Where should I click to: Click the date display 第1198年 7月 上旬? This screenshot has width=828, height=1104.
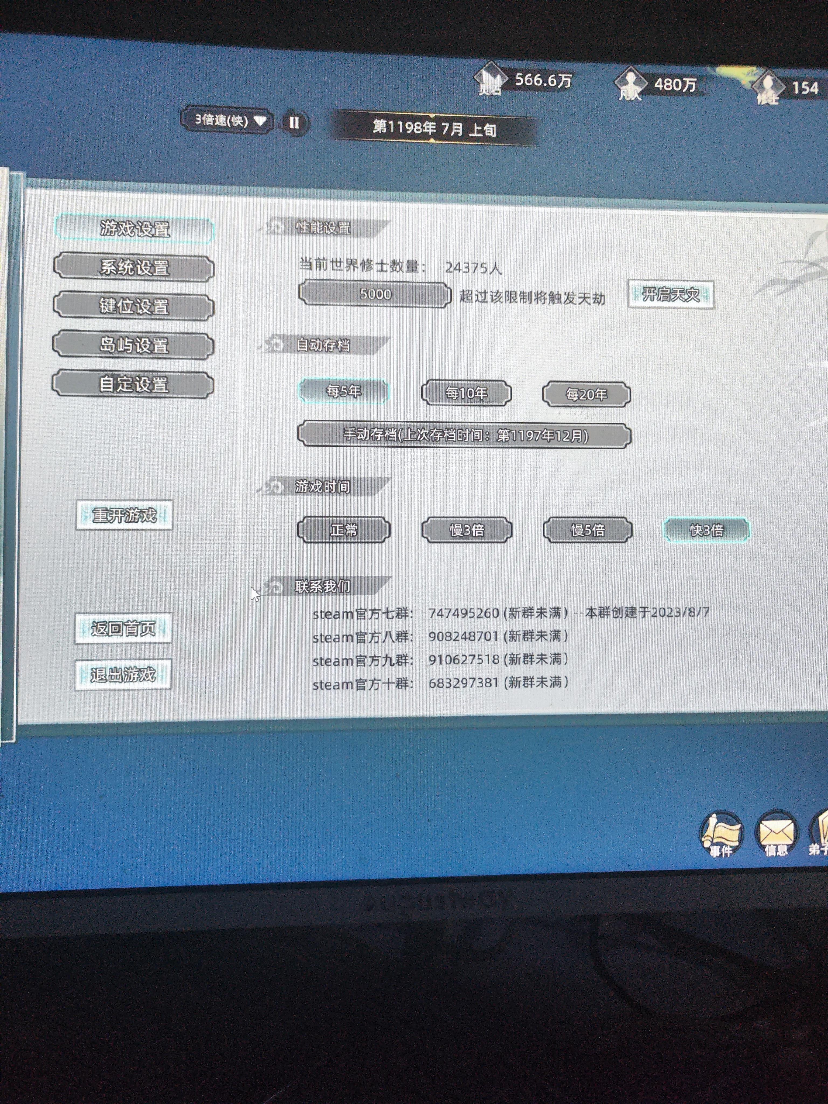click(434, 128)
